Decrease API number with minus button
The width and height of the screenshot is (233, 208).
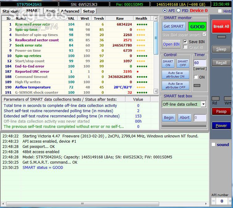point(214,201)
